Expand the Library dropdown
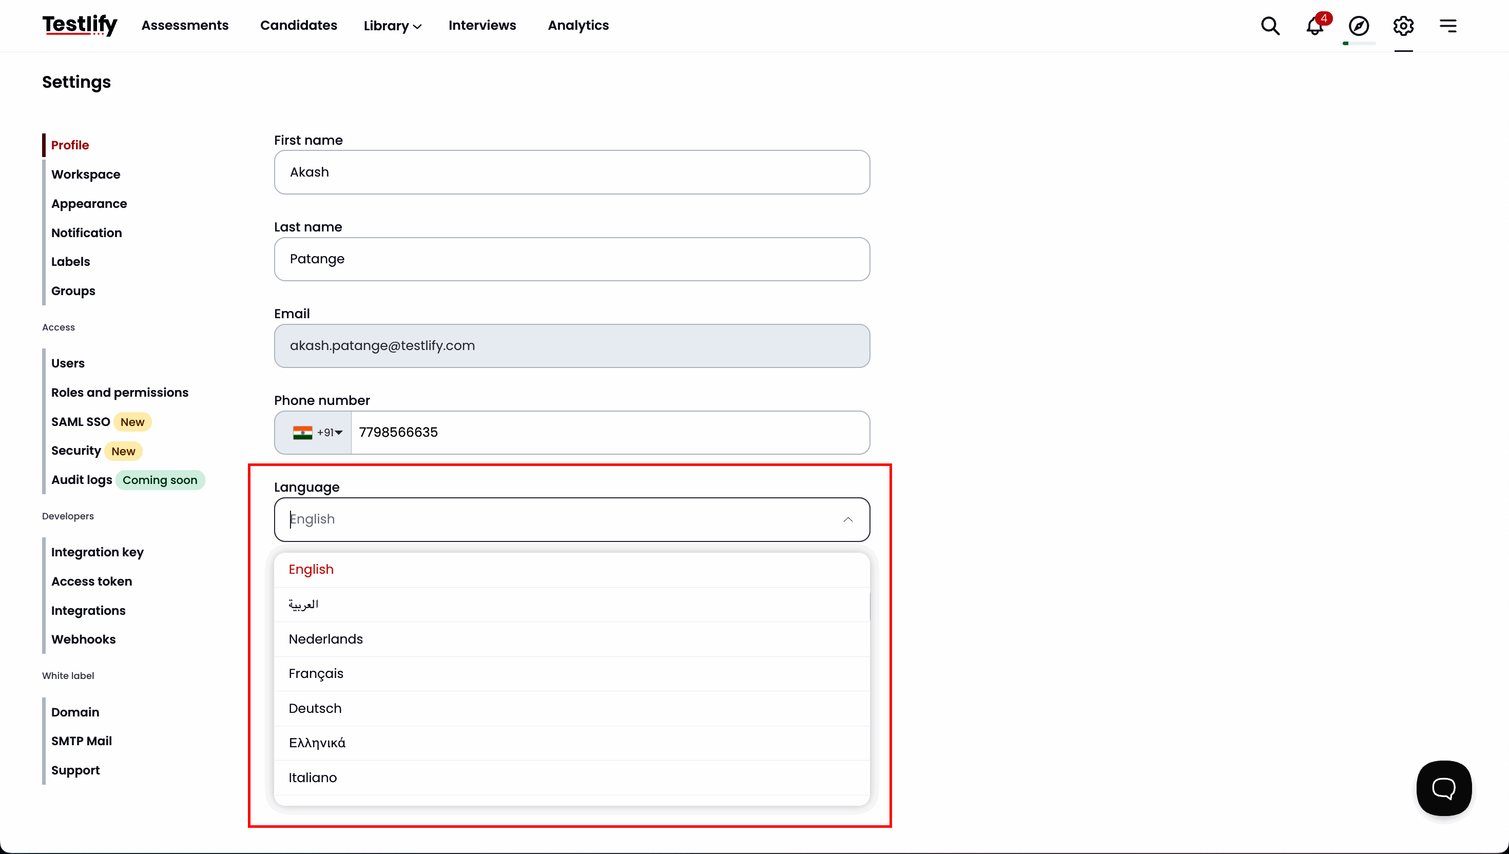1509x854 pixels. 392,26
